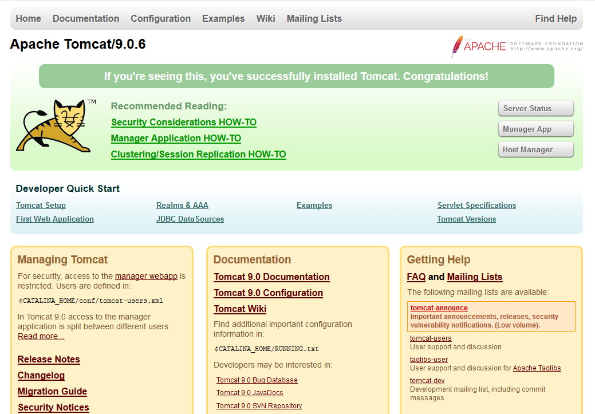The height and width of the screenshot is (414, 595).
Task: Open the Documentation nav item
Action: click(86, 18)
